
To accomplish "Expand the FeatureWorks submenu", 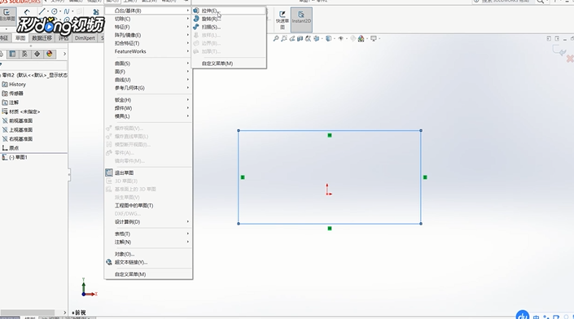I will click(148, 51).
